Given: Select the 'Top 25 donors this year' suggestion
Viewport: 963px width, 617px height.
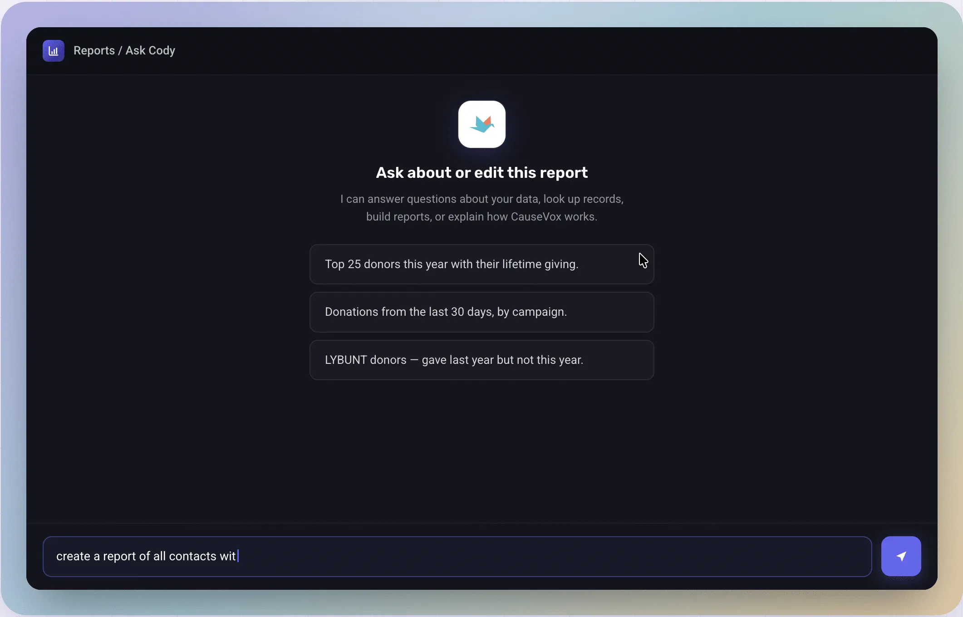Looking at the screenshot, I should point(481,264).
